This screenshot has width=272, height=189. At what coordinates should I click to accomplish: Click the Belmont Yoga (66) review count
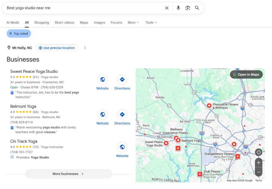tap(36, 112)
